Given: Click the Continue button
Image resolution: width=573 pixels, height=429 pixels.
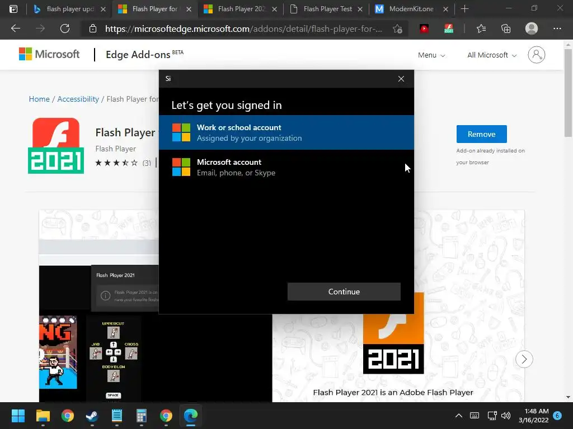Looking at the screenshot, I should [344, 292].
